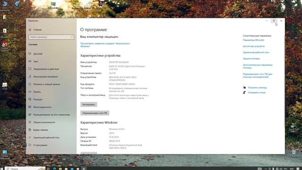Open the Главная home page in Settings
302x170 pixels.
(x=37, y=30)
